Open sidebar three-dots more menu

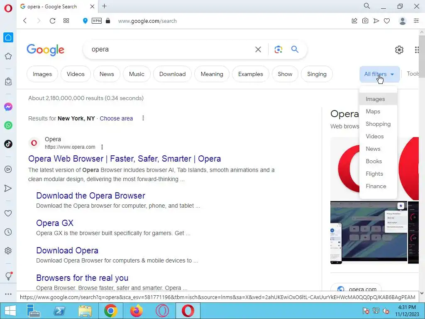[8, 294]
